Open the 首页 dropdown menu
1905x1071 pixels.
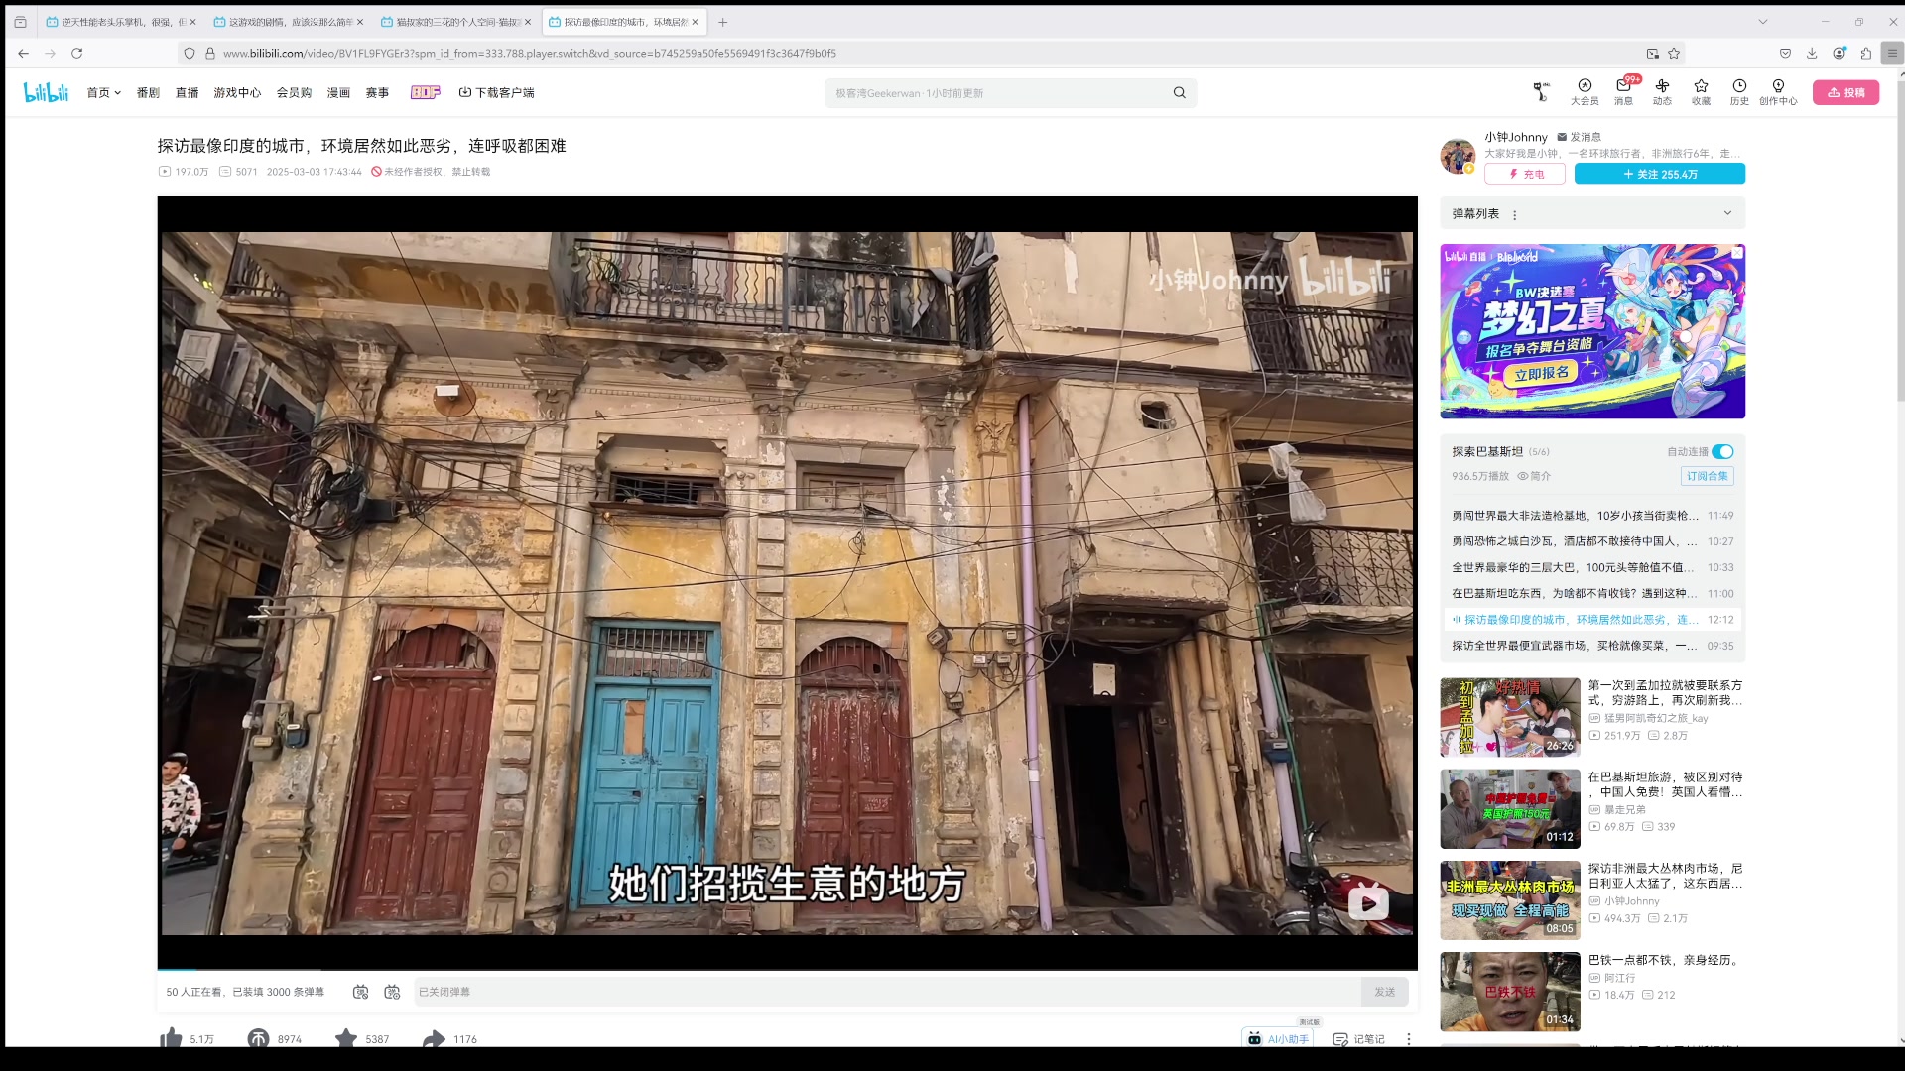pos(103,92)
